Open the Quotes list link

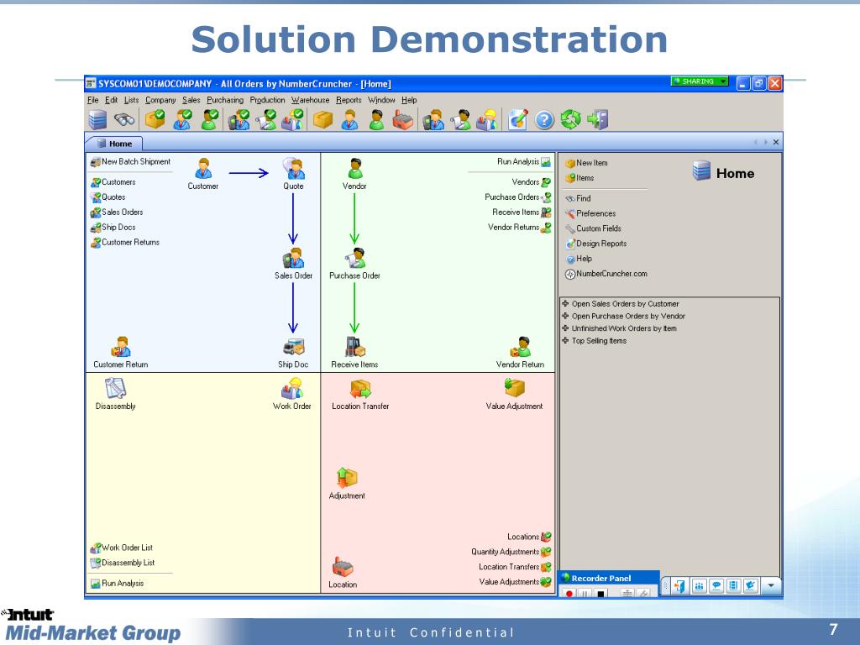point(108,197)
